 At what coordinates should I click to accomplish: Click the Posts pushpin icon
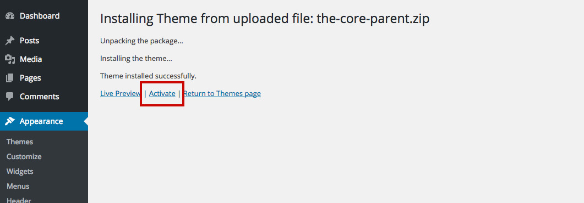click(10, 41)
